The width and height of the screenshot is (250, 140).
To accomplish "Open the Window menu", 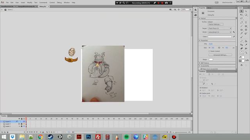I will 67,3.
